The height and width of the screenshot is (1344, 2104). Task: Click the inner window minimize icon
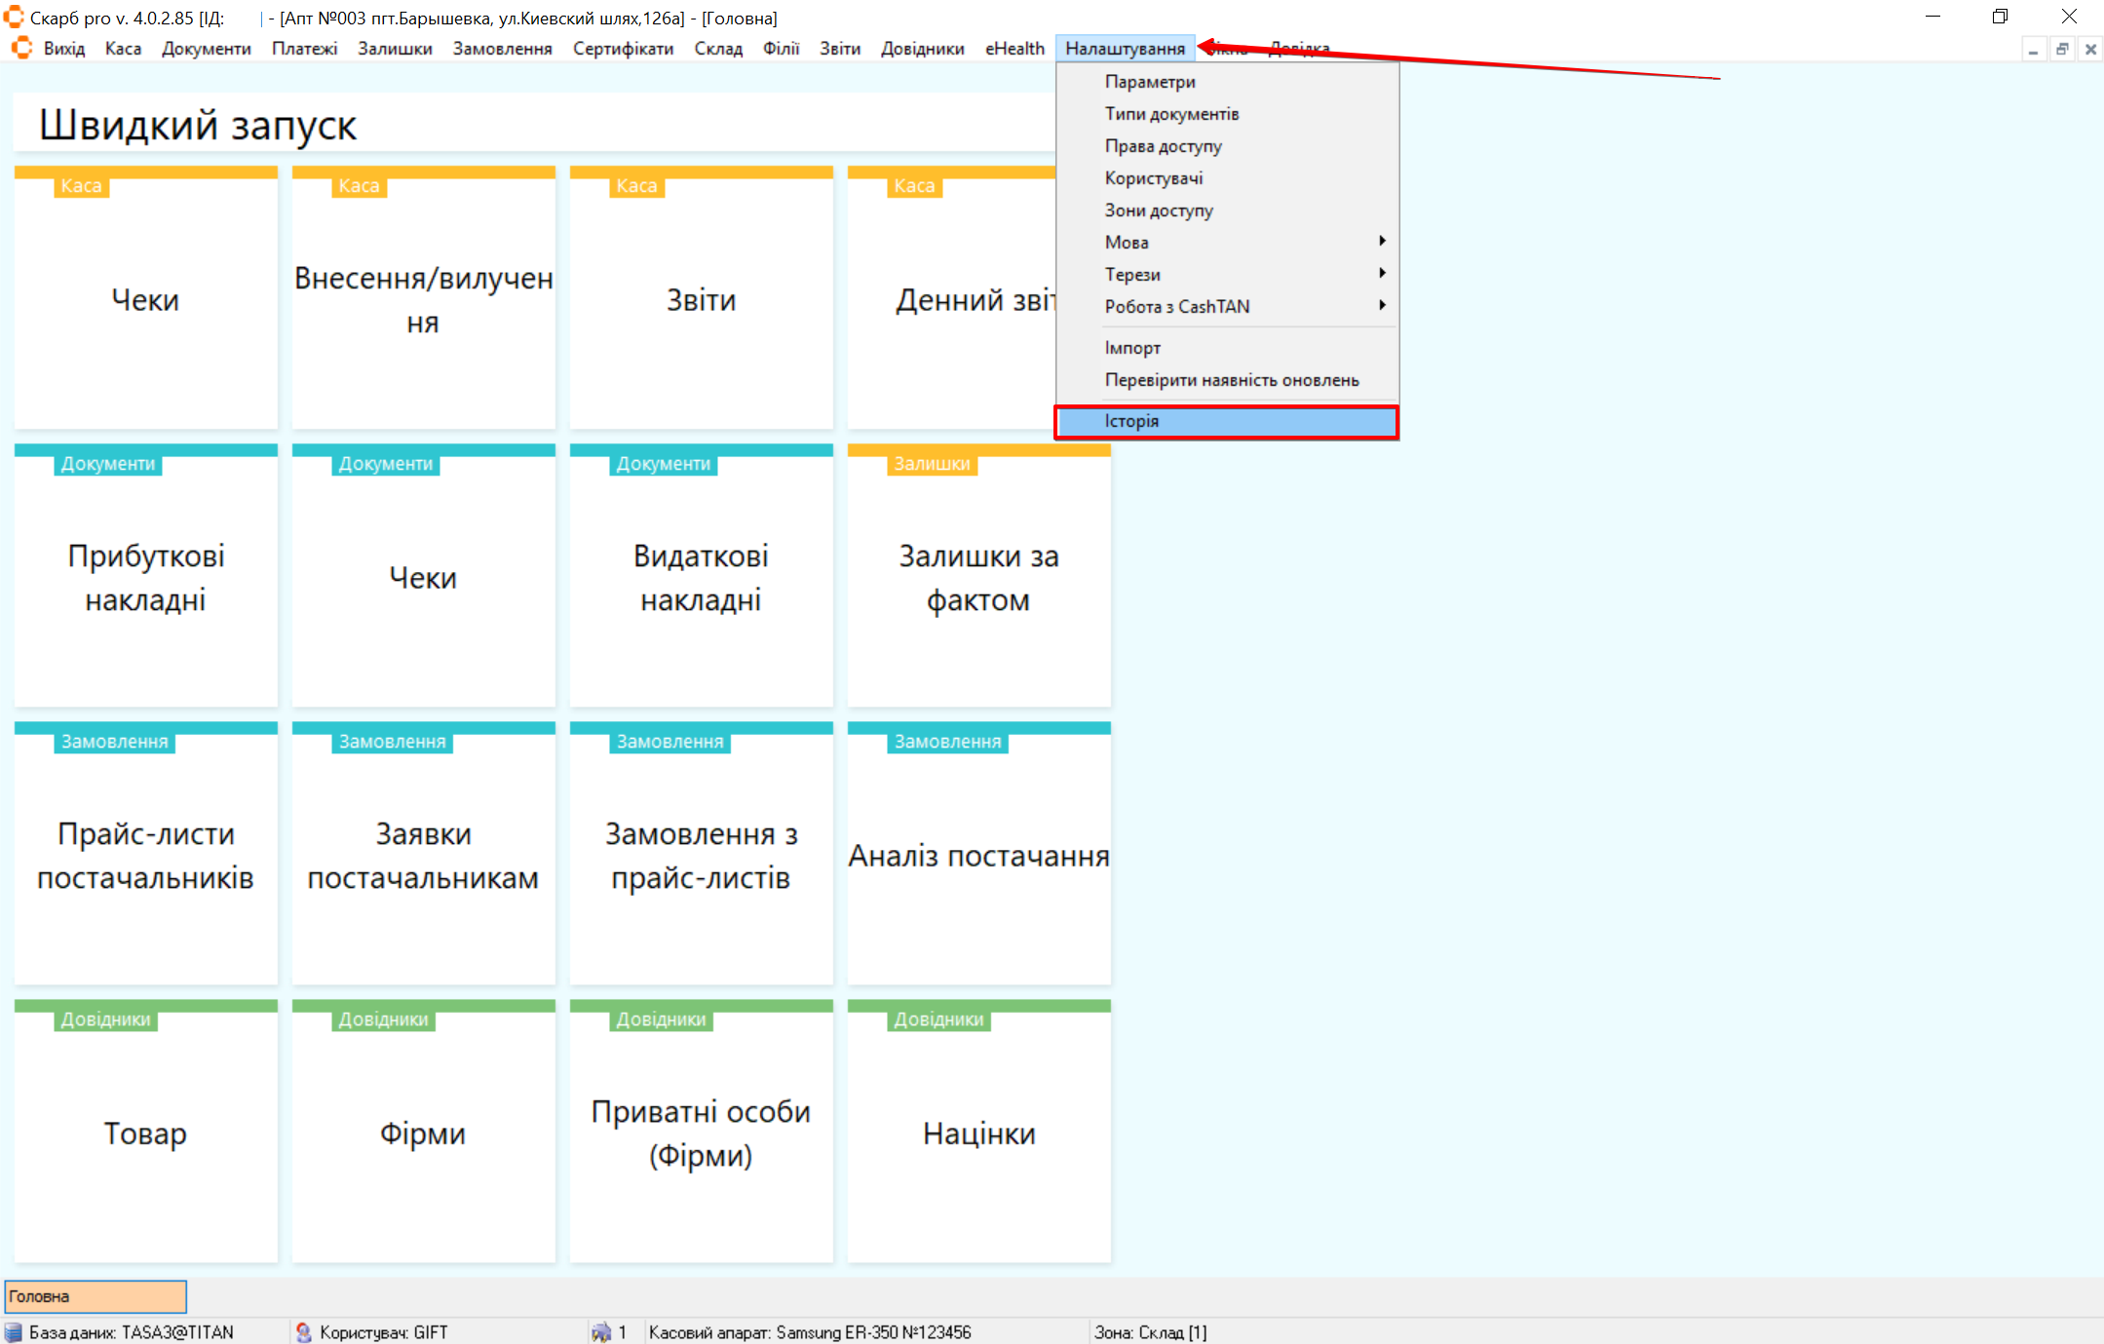click(x=2034, y=49)
